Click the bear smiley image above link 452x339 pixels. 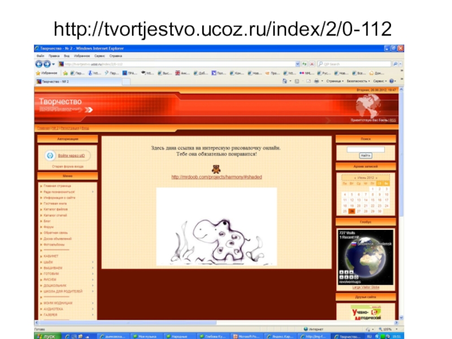pyautogui.click(x=216, y=169)
